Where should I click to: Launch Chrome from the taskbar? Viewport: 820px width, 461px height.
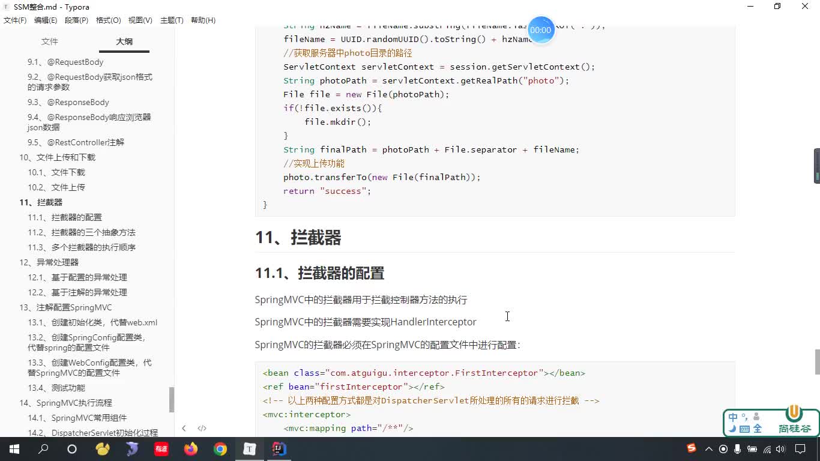click(x=220, y=449)
